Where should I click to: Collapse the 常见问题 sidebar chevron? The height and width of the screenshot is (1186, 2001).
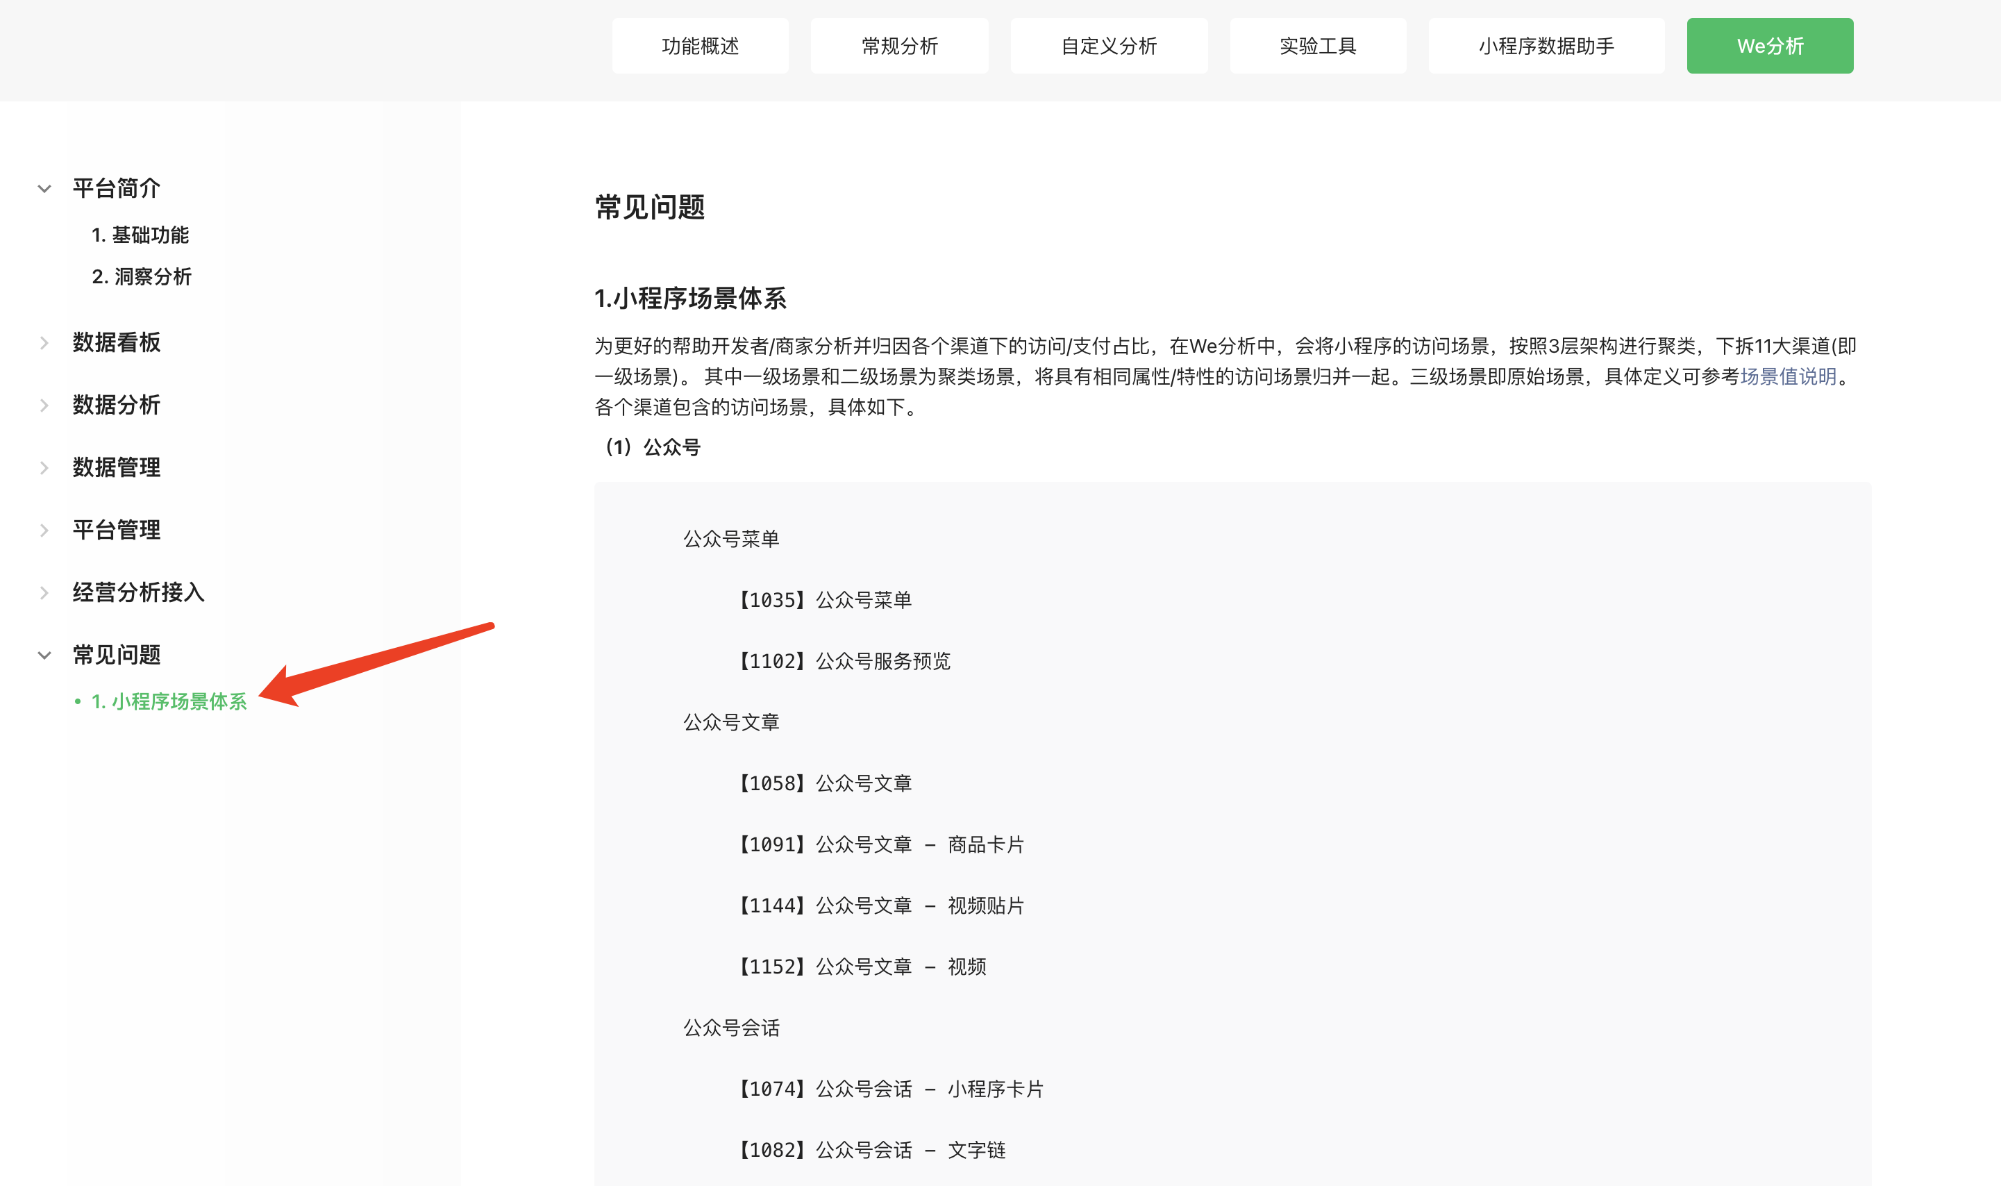point(44,655)
